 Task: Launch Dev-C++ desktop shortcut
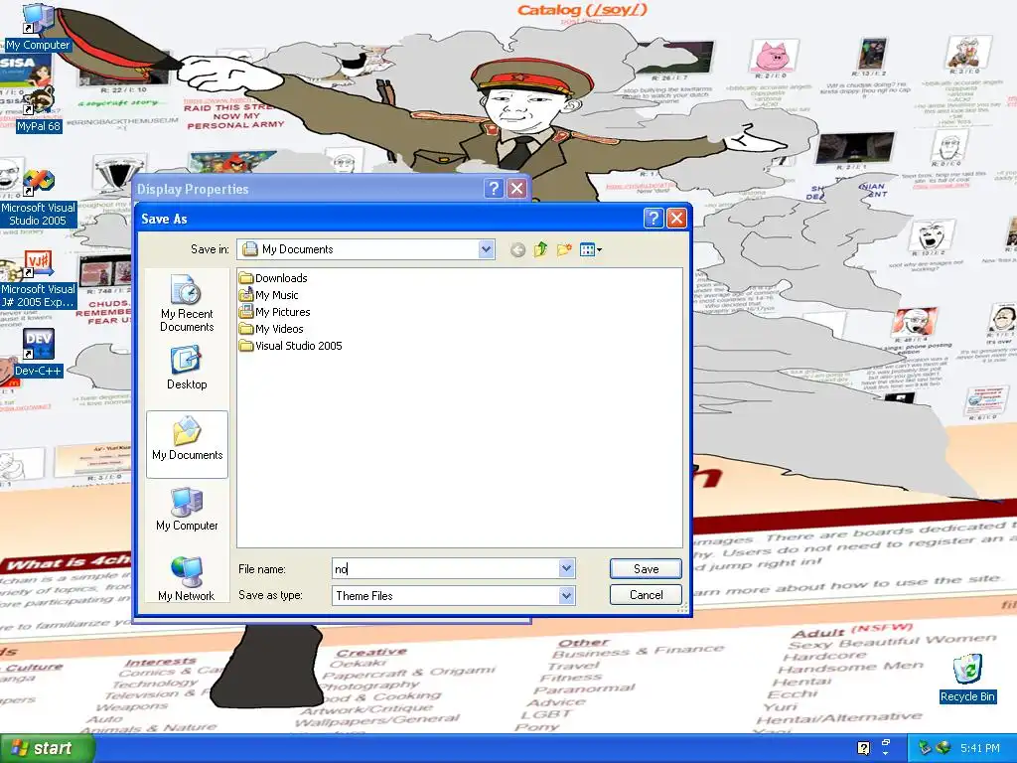click(x=39, y=354)
